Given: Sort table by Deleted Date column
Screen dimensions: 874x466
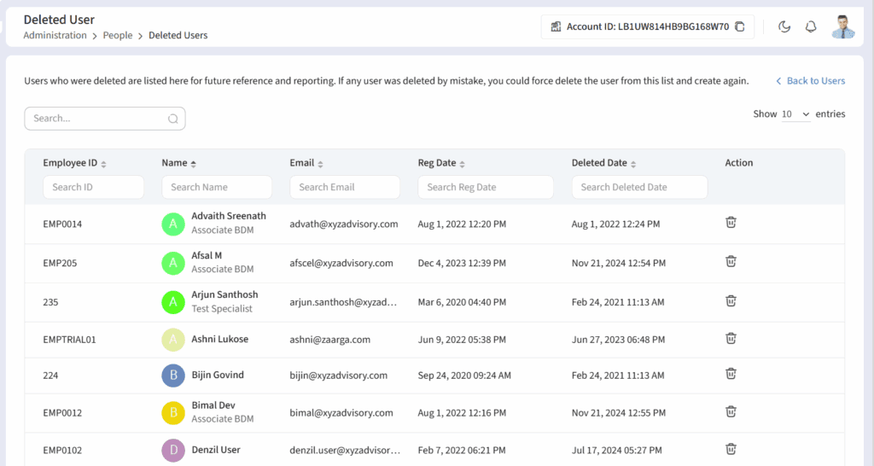Looking at the screenshot, I should tap(603, 163).
